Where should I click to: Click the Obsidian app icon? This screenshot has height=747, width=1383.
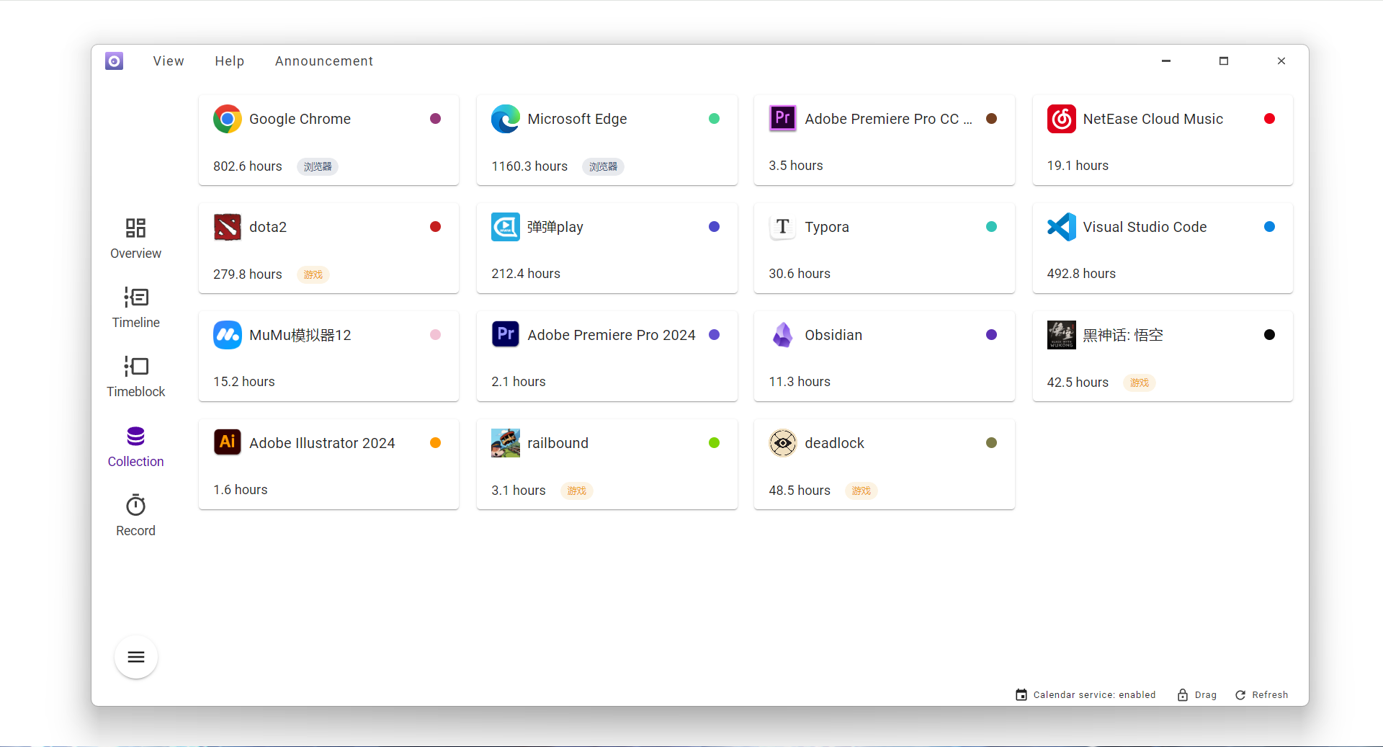coord(783,335)
